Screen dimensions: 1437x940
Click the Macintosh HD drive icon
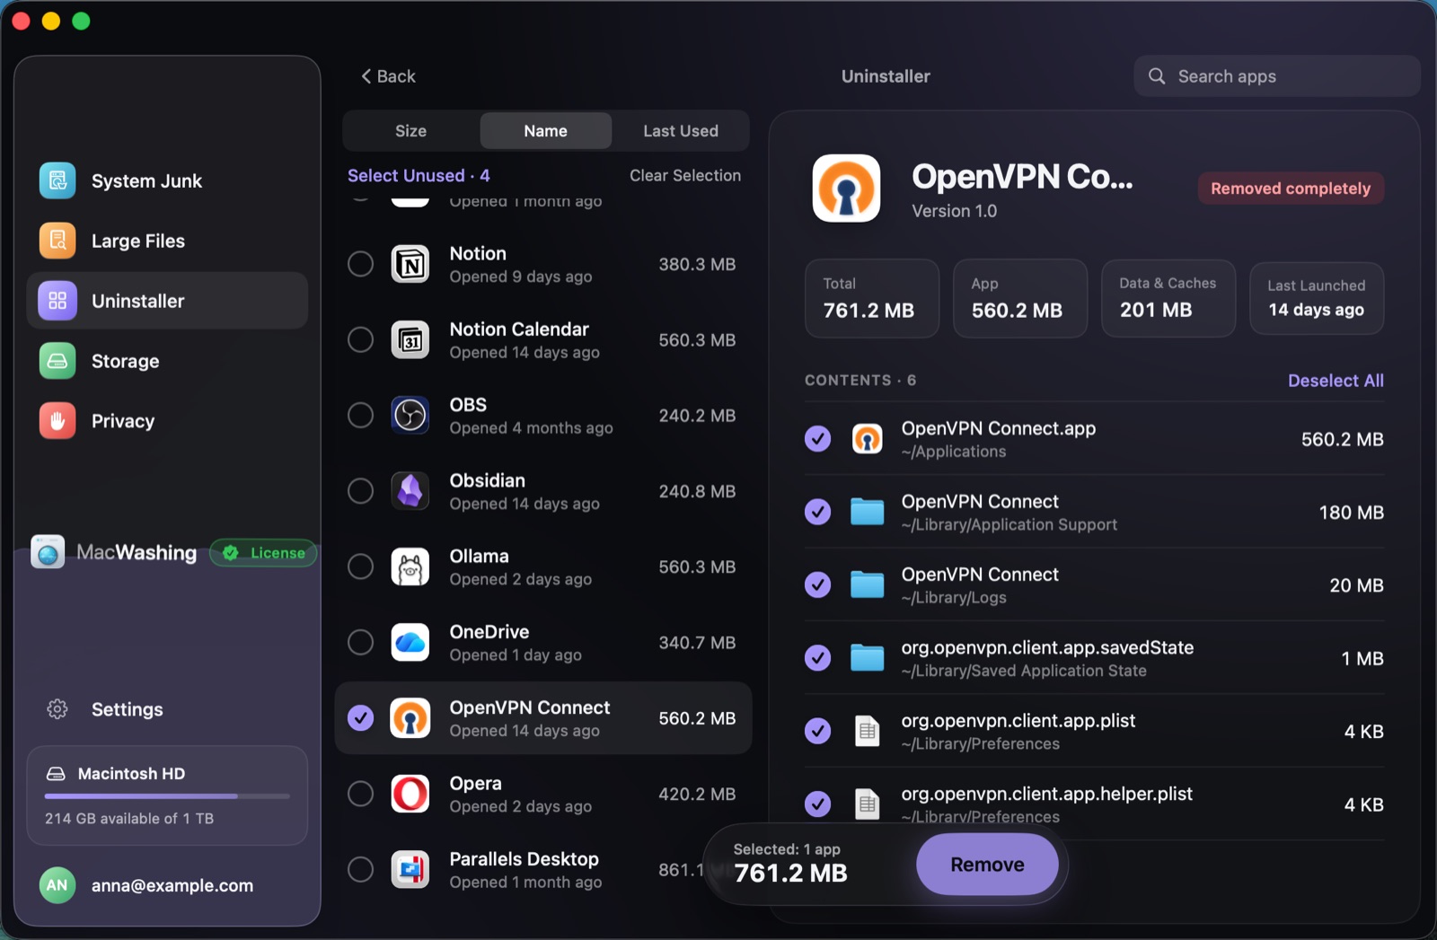pos(56,774)
